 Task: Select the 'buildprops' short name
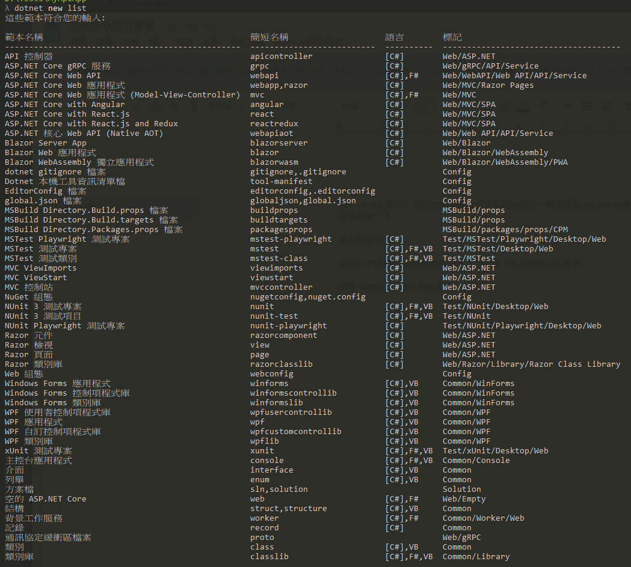[x=274, y=210]
